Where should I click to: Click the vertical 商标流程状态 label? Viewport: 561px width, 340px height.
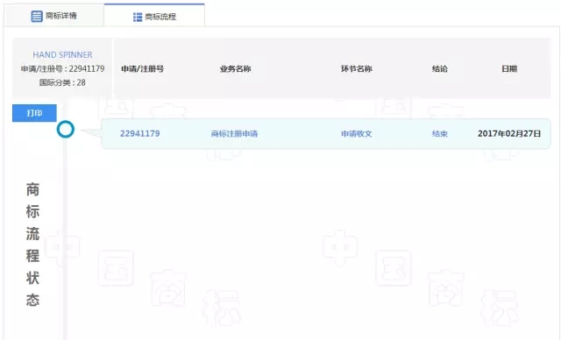point(32,244)
